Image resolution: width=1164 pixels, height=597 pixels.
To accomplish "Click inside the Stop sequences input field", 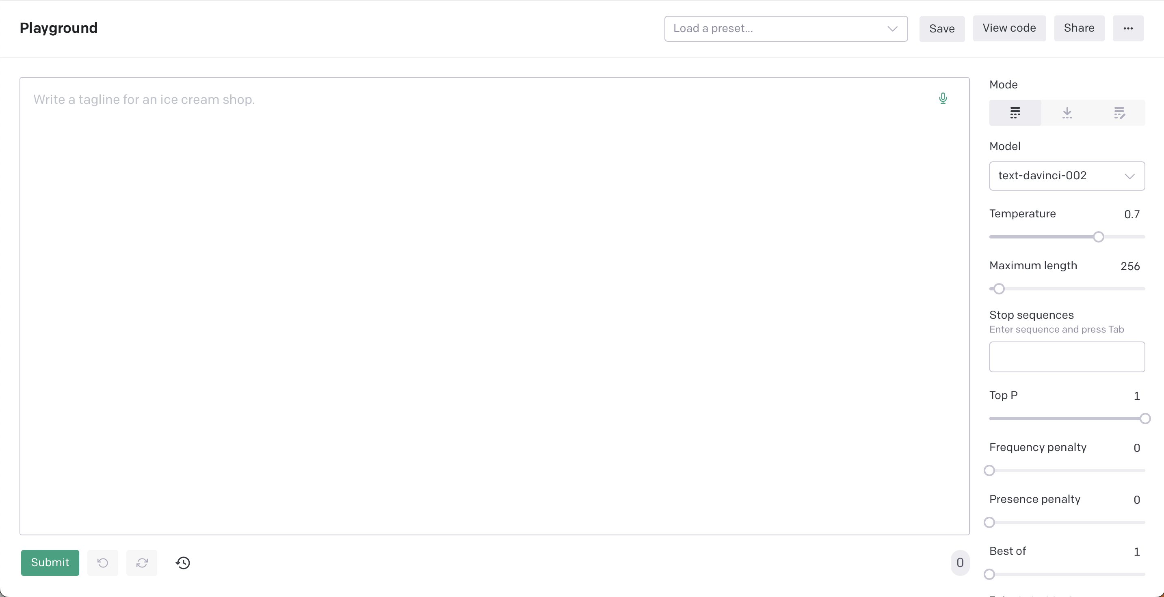I will tap(1067, 356).
